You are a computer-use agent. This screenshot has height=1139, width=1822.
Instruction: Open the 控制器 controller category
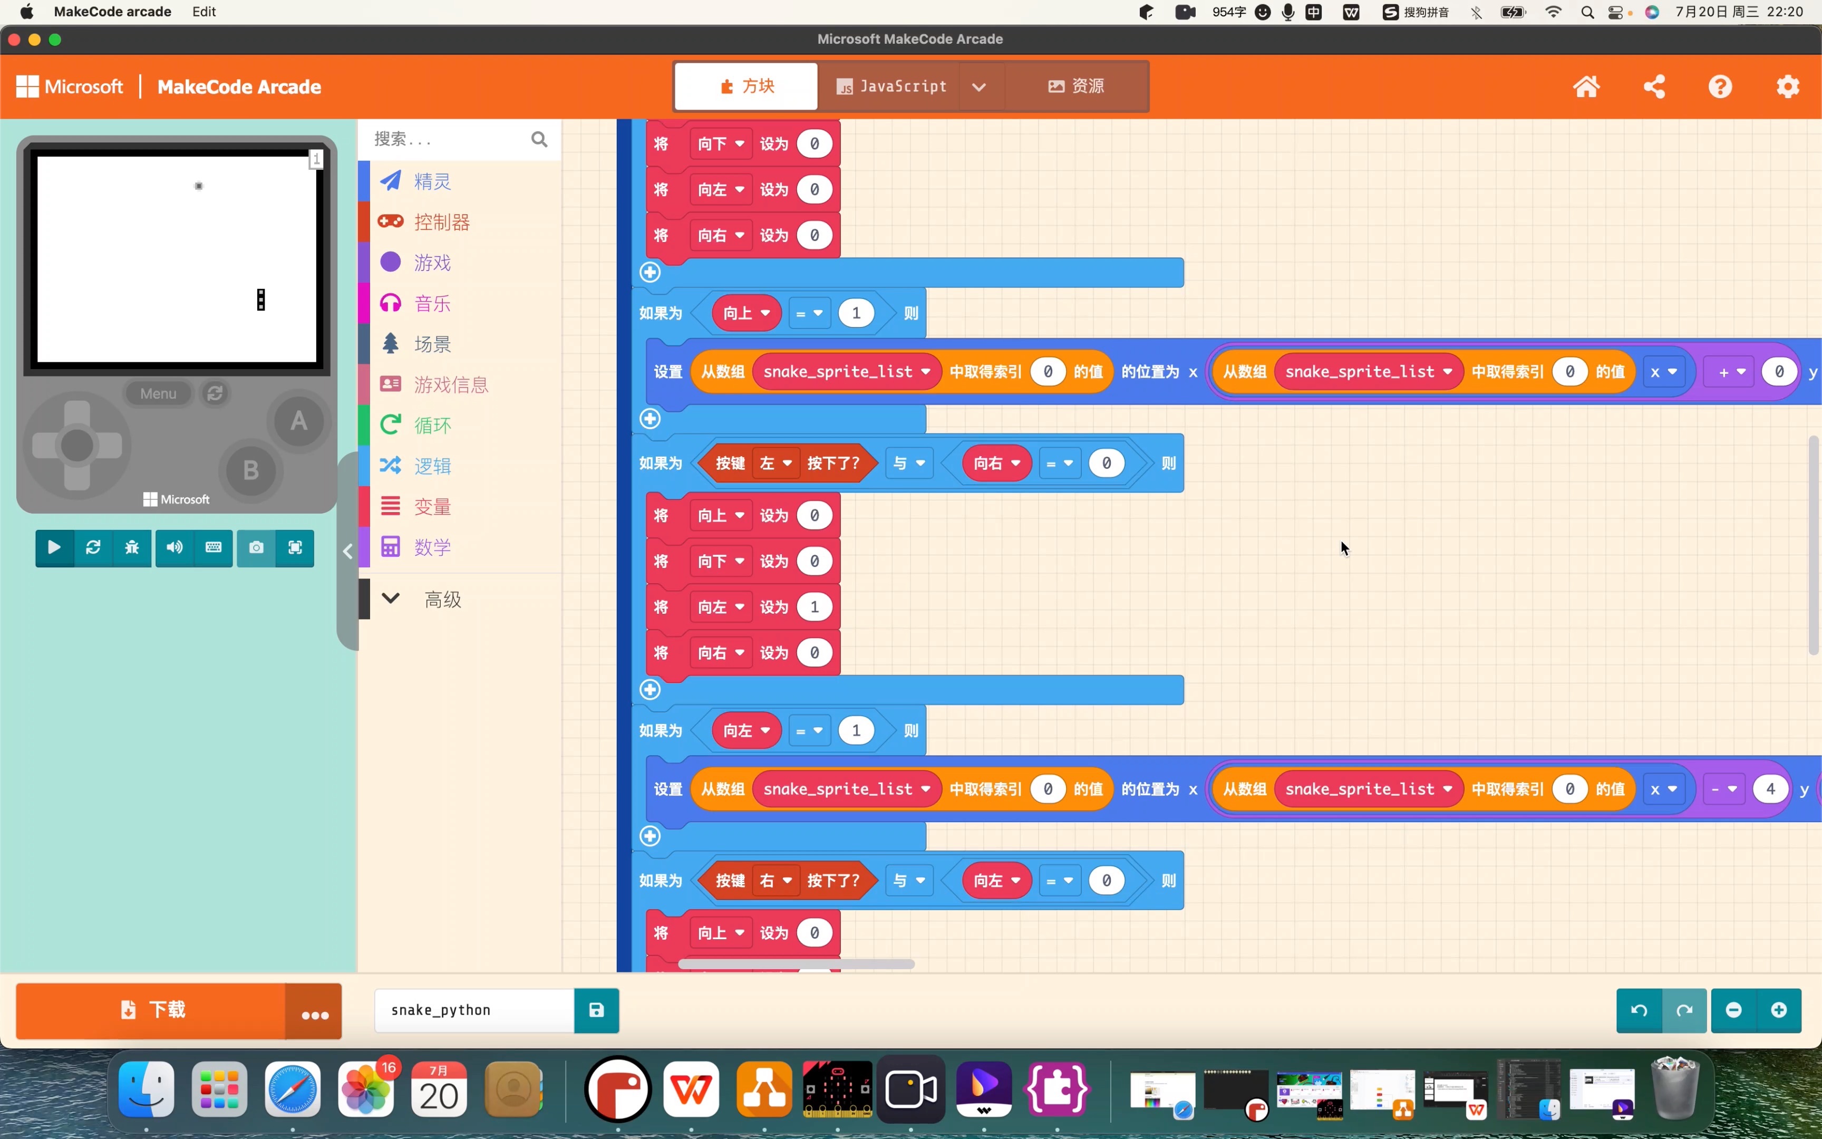[441, 222]
